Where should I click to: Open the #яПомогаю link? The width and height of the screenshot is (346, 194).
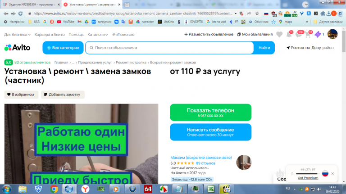pos(123,35)
